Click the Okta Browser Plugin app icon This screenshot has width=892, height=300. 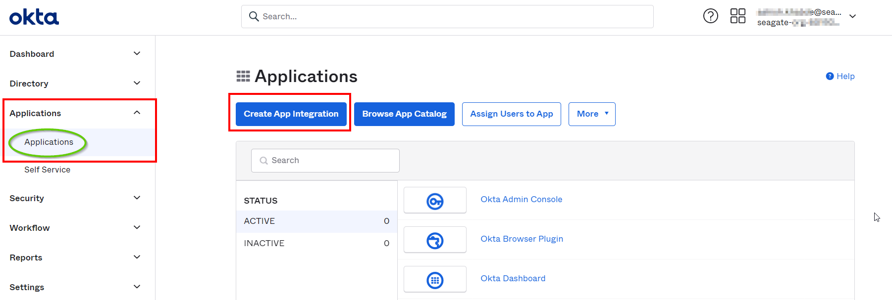click(x=435, y=240)
